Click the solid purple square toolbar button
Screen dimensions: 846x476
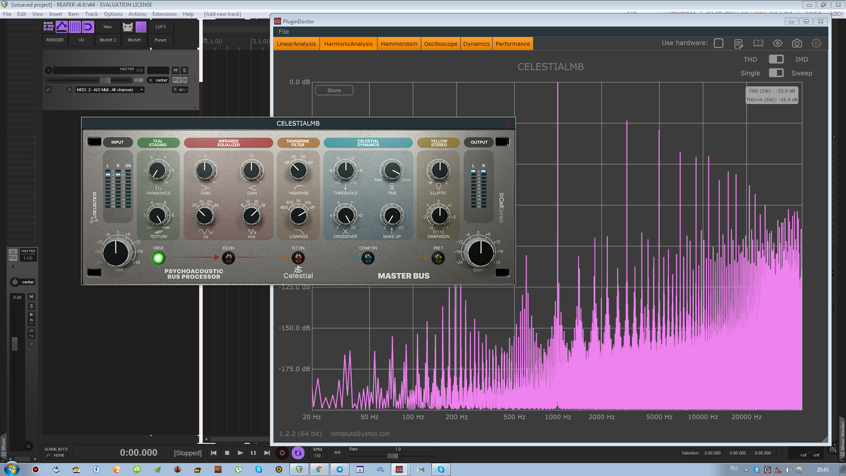tap(141, 27)
